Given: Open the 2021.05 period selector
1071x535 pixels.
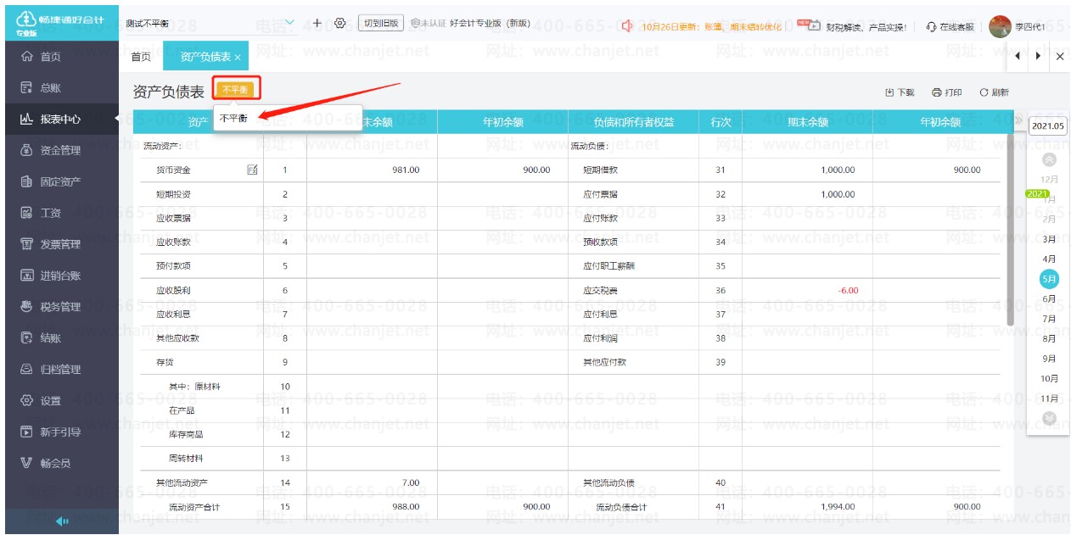Looking at the screenshot, I should [x=1048, y=126].
